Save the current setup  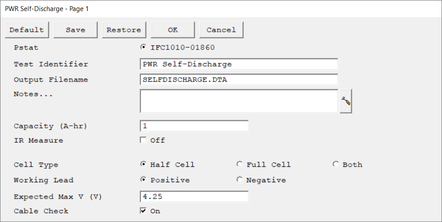(76, 30)
